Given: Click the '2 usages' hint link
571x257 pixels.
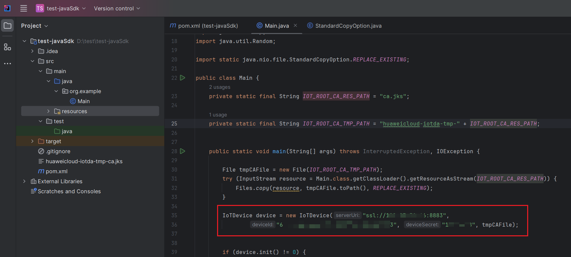Looking at the screenshot, I should click(x=220, y=87).
